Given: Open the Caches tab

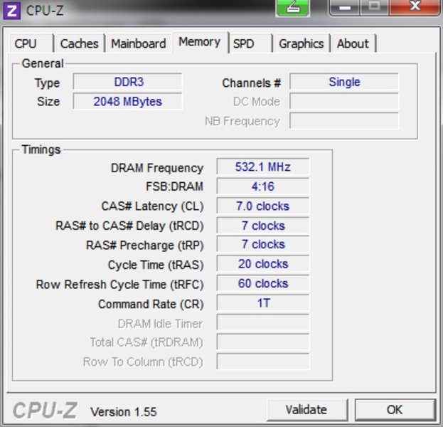Looking at the screenshot, I should (x=80, y=43).
